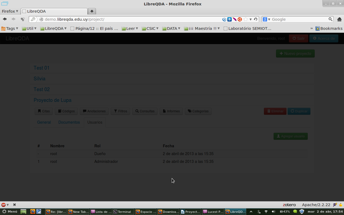Viewport: 344px width, 215px height.
Task: Click the wifi network icon in tray
Action: [x=266, y=212]
